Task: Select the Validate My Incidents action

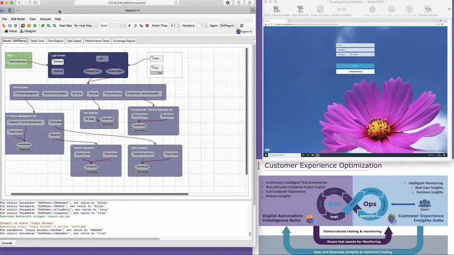Action: pyautogui.click(x=143, y=154)
